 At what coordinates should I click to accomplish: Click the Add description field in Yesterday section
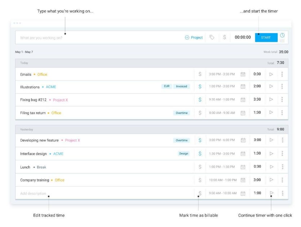(x=54, y=193)
